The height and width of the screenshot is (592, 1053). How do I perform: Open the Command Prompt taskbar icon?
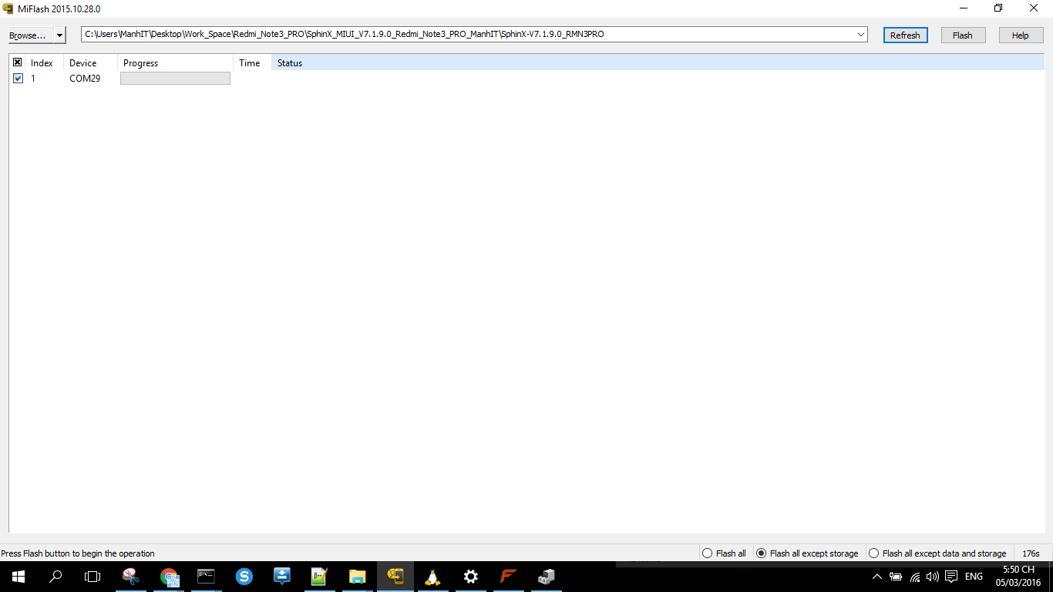(x=207, y=577)
